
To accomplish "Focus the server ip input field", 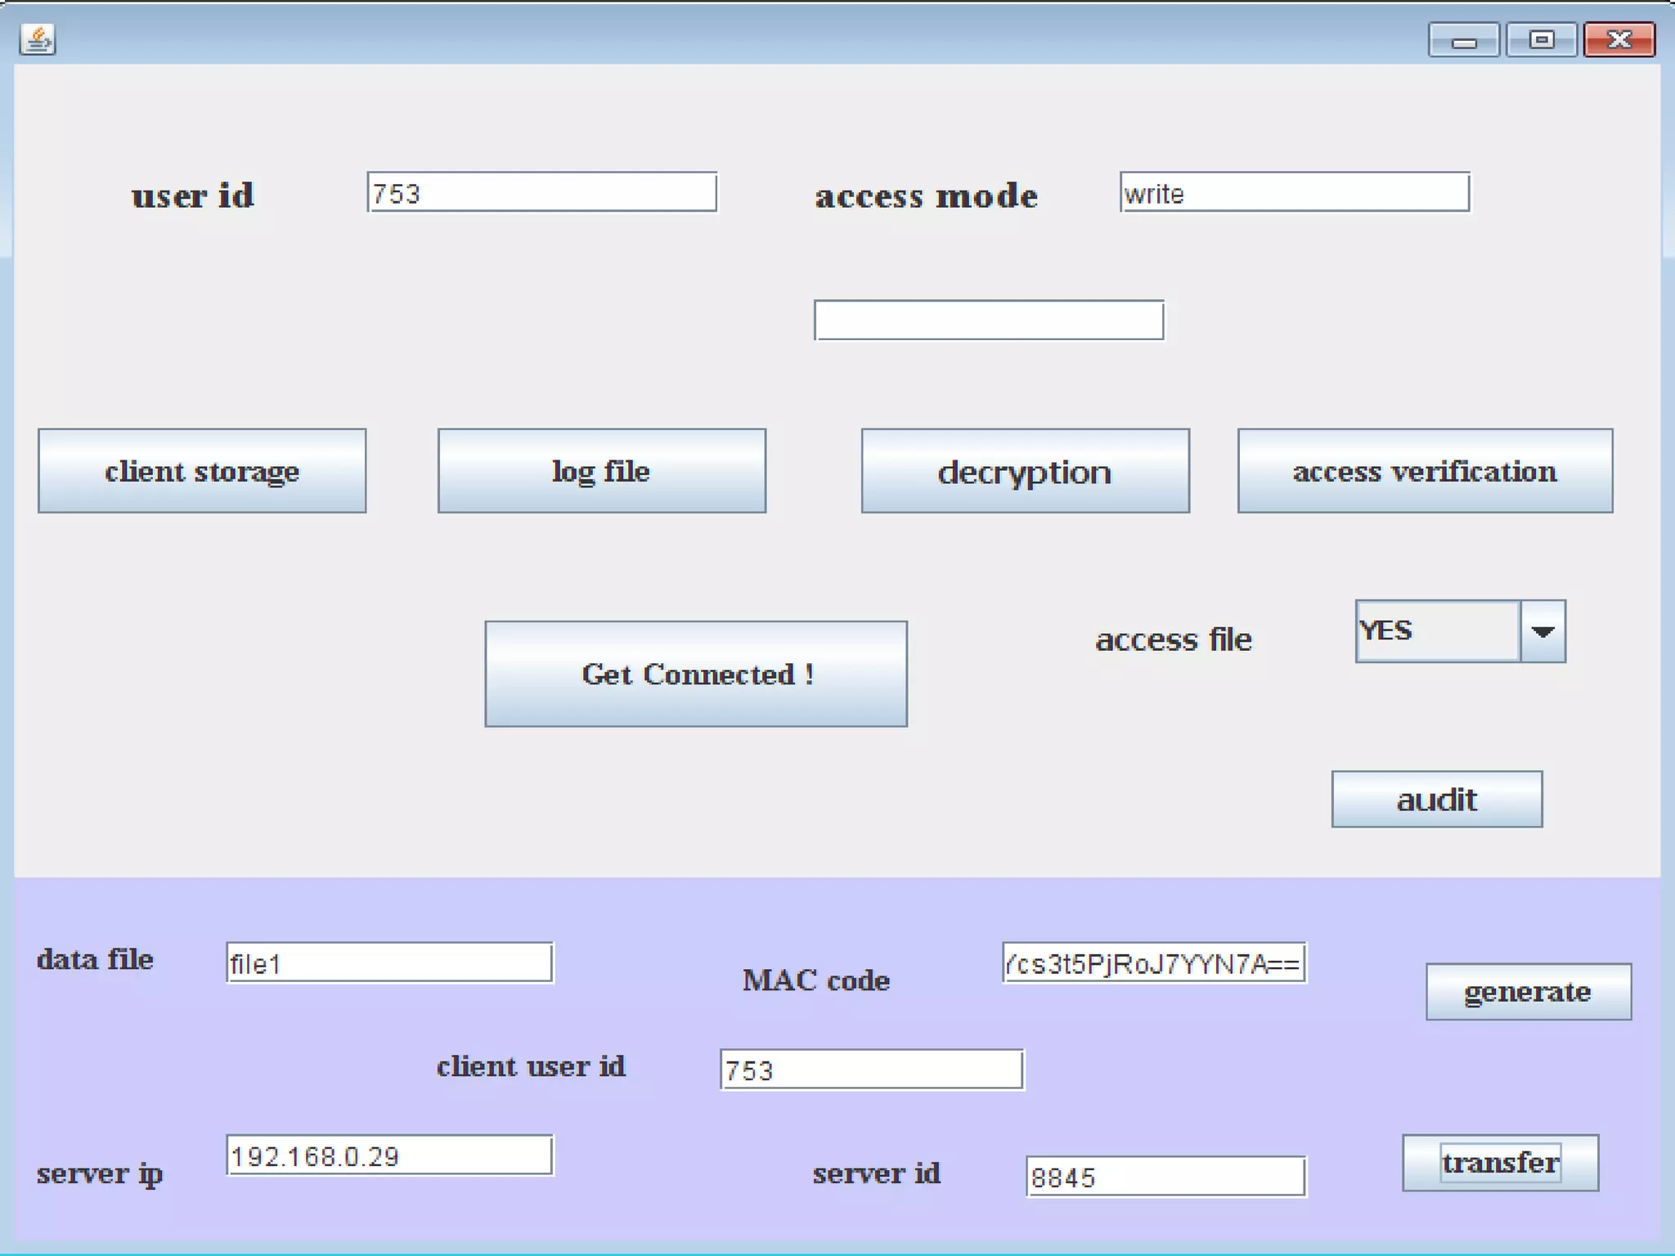I will pyautogui.click(x=389, y=1155).
